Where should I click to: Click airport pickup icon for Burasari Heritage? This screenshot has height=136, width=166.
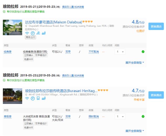44,98
